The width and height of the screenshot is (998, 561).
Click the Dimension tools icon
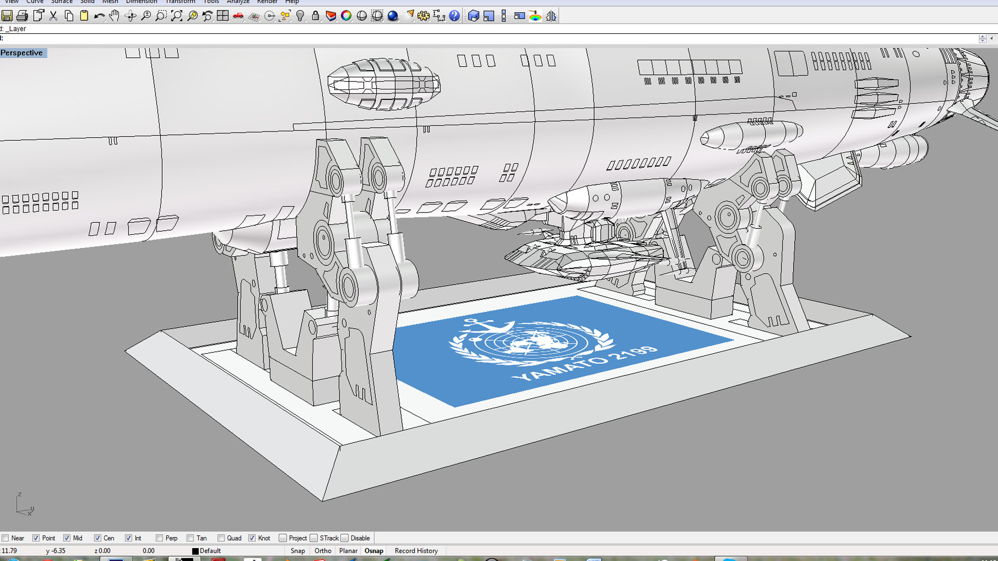[x=439, y=16]
